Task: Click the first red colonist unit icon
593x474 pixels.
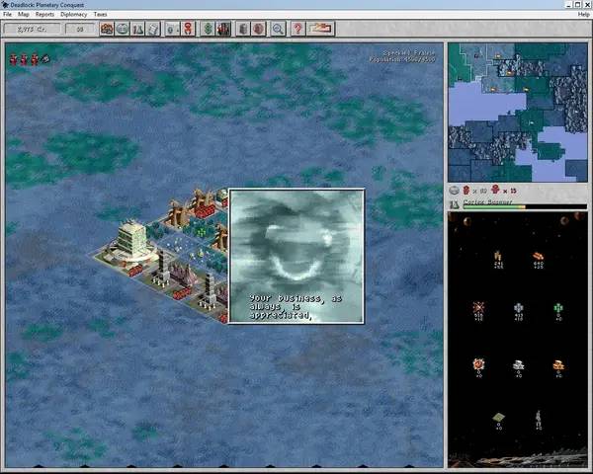Action: coord(14,59)
